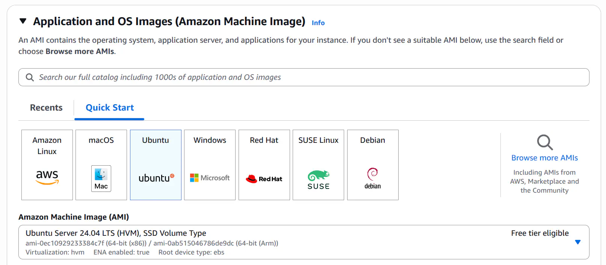Open the Info link beside the heading
Screen dimensions: 606x265
pos(318,23)
